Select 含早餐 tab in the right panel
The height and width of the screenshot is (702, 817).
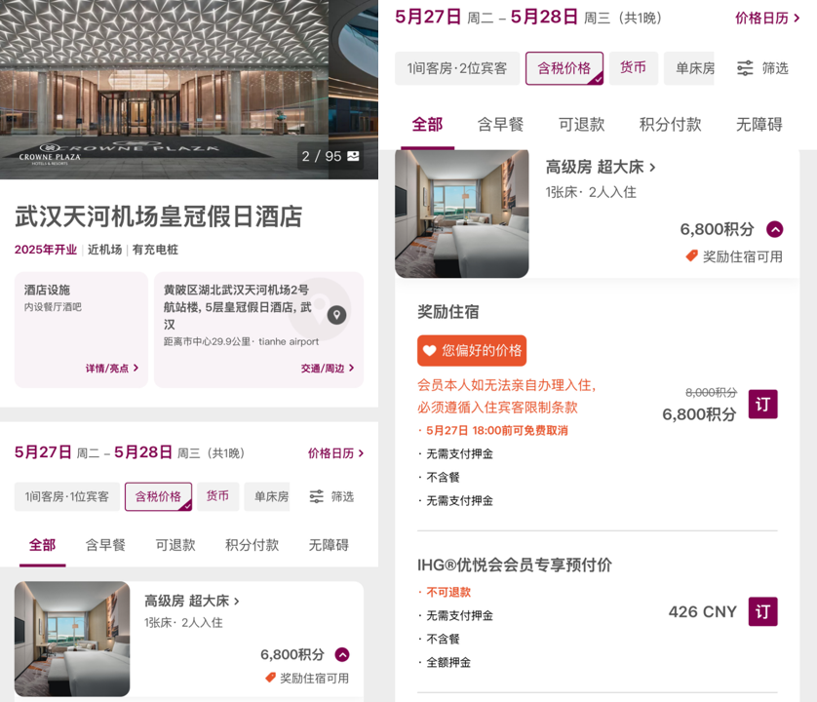[x=501, y=125]
